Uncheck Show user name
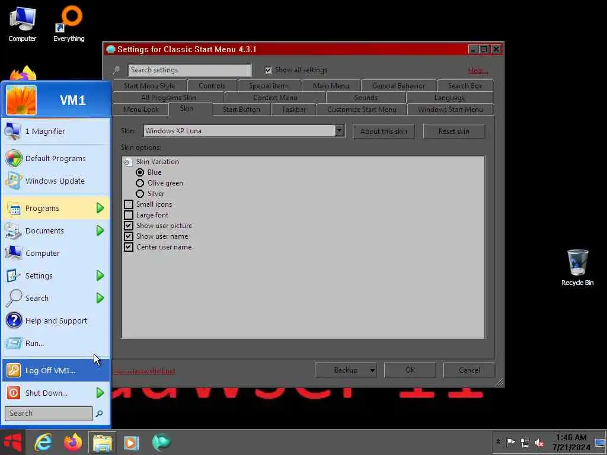This screenshot has height=455, width=607. point(129,236)
